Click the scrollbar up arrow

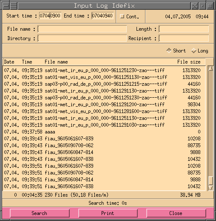[x=210, y=69]
